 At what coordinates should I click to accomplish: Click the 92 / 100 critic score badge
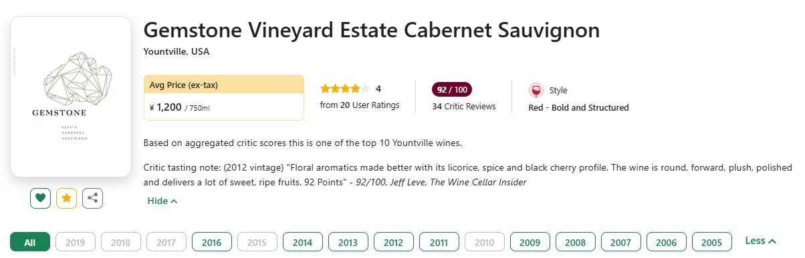(452, 89)
